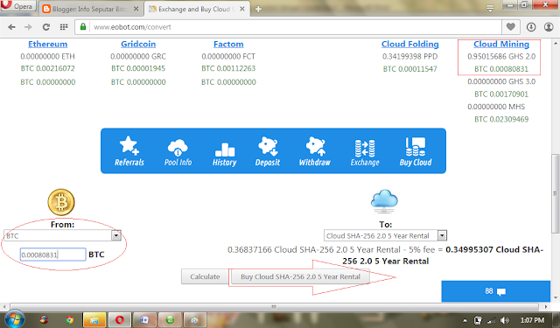This screenshot has width=560, height=328.
Task: Open the Ethereum link
Action: pos(48,44)
